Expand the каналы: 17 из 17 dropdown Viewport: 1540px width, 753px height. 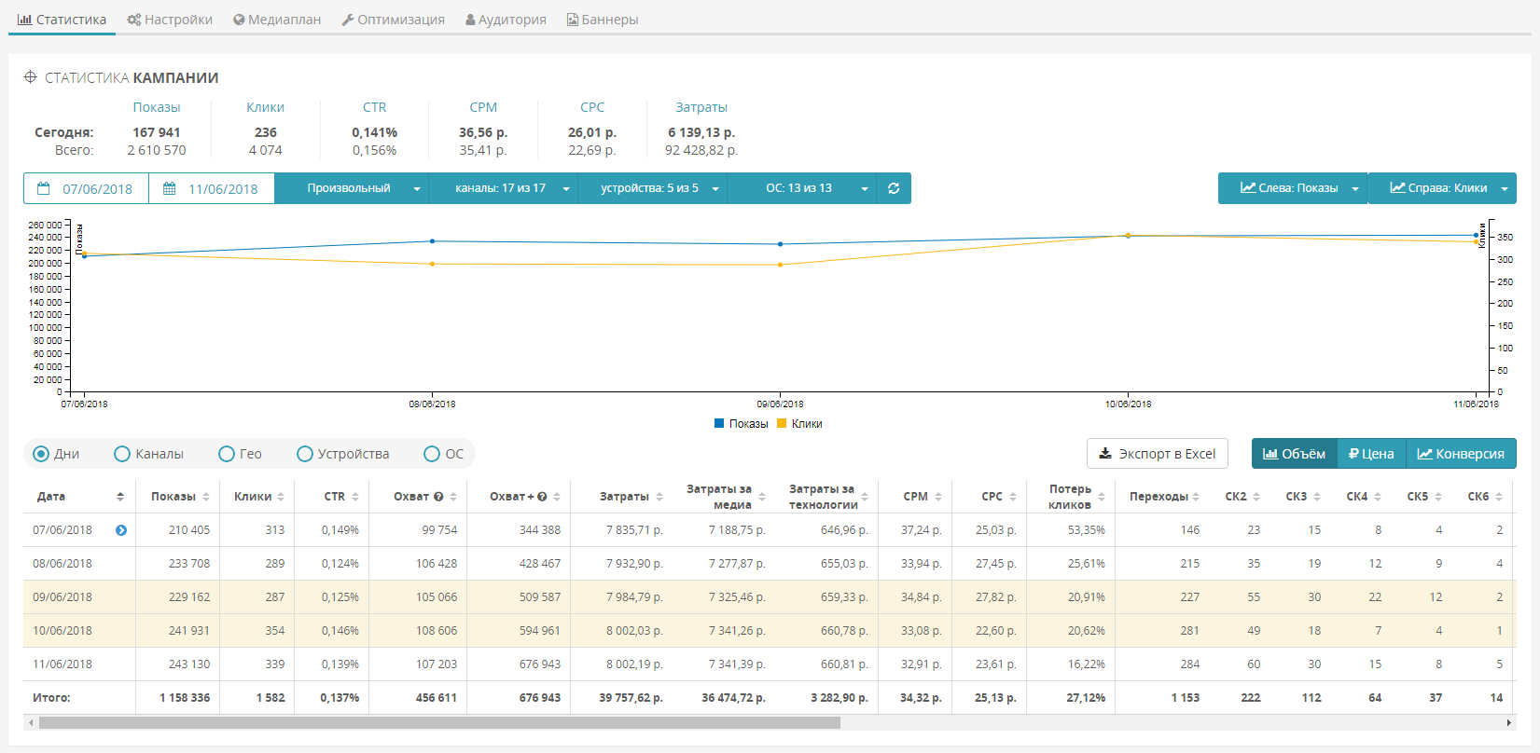point(503,188)
